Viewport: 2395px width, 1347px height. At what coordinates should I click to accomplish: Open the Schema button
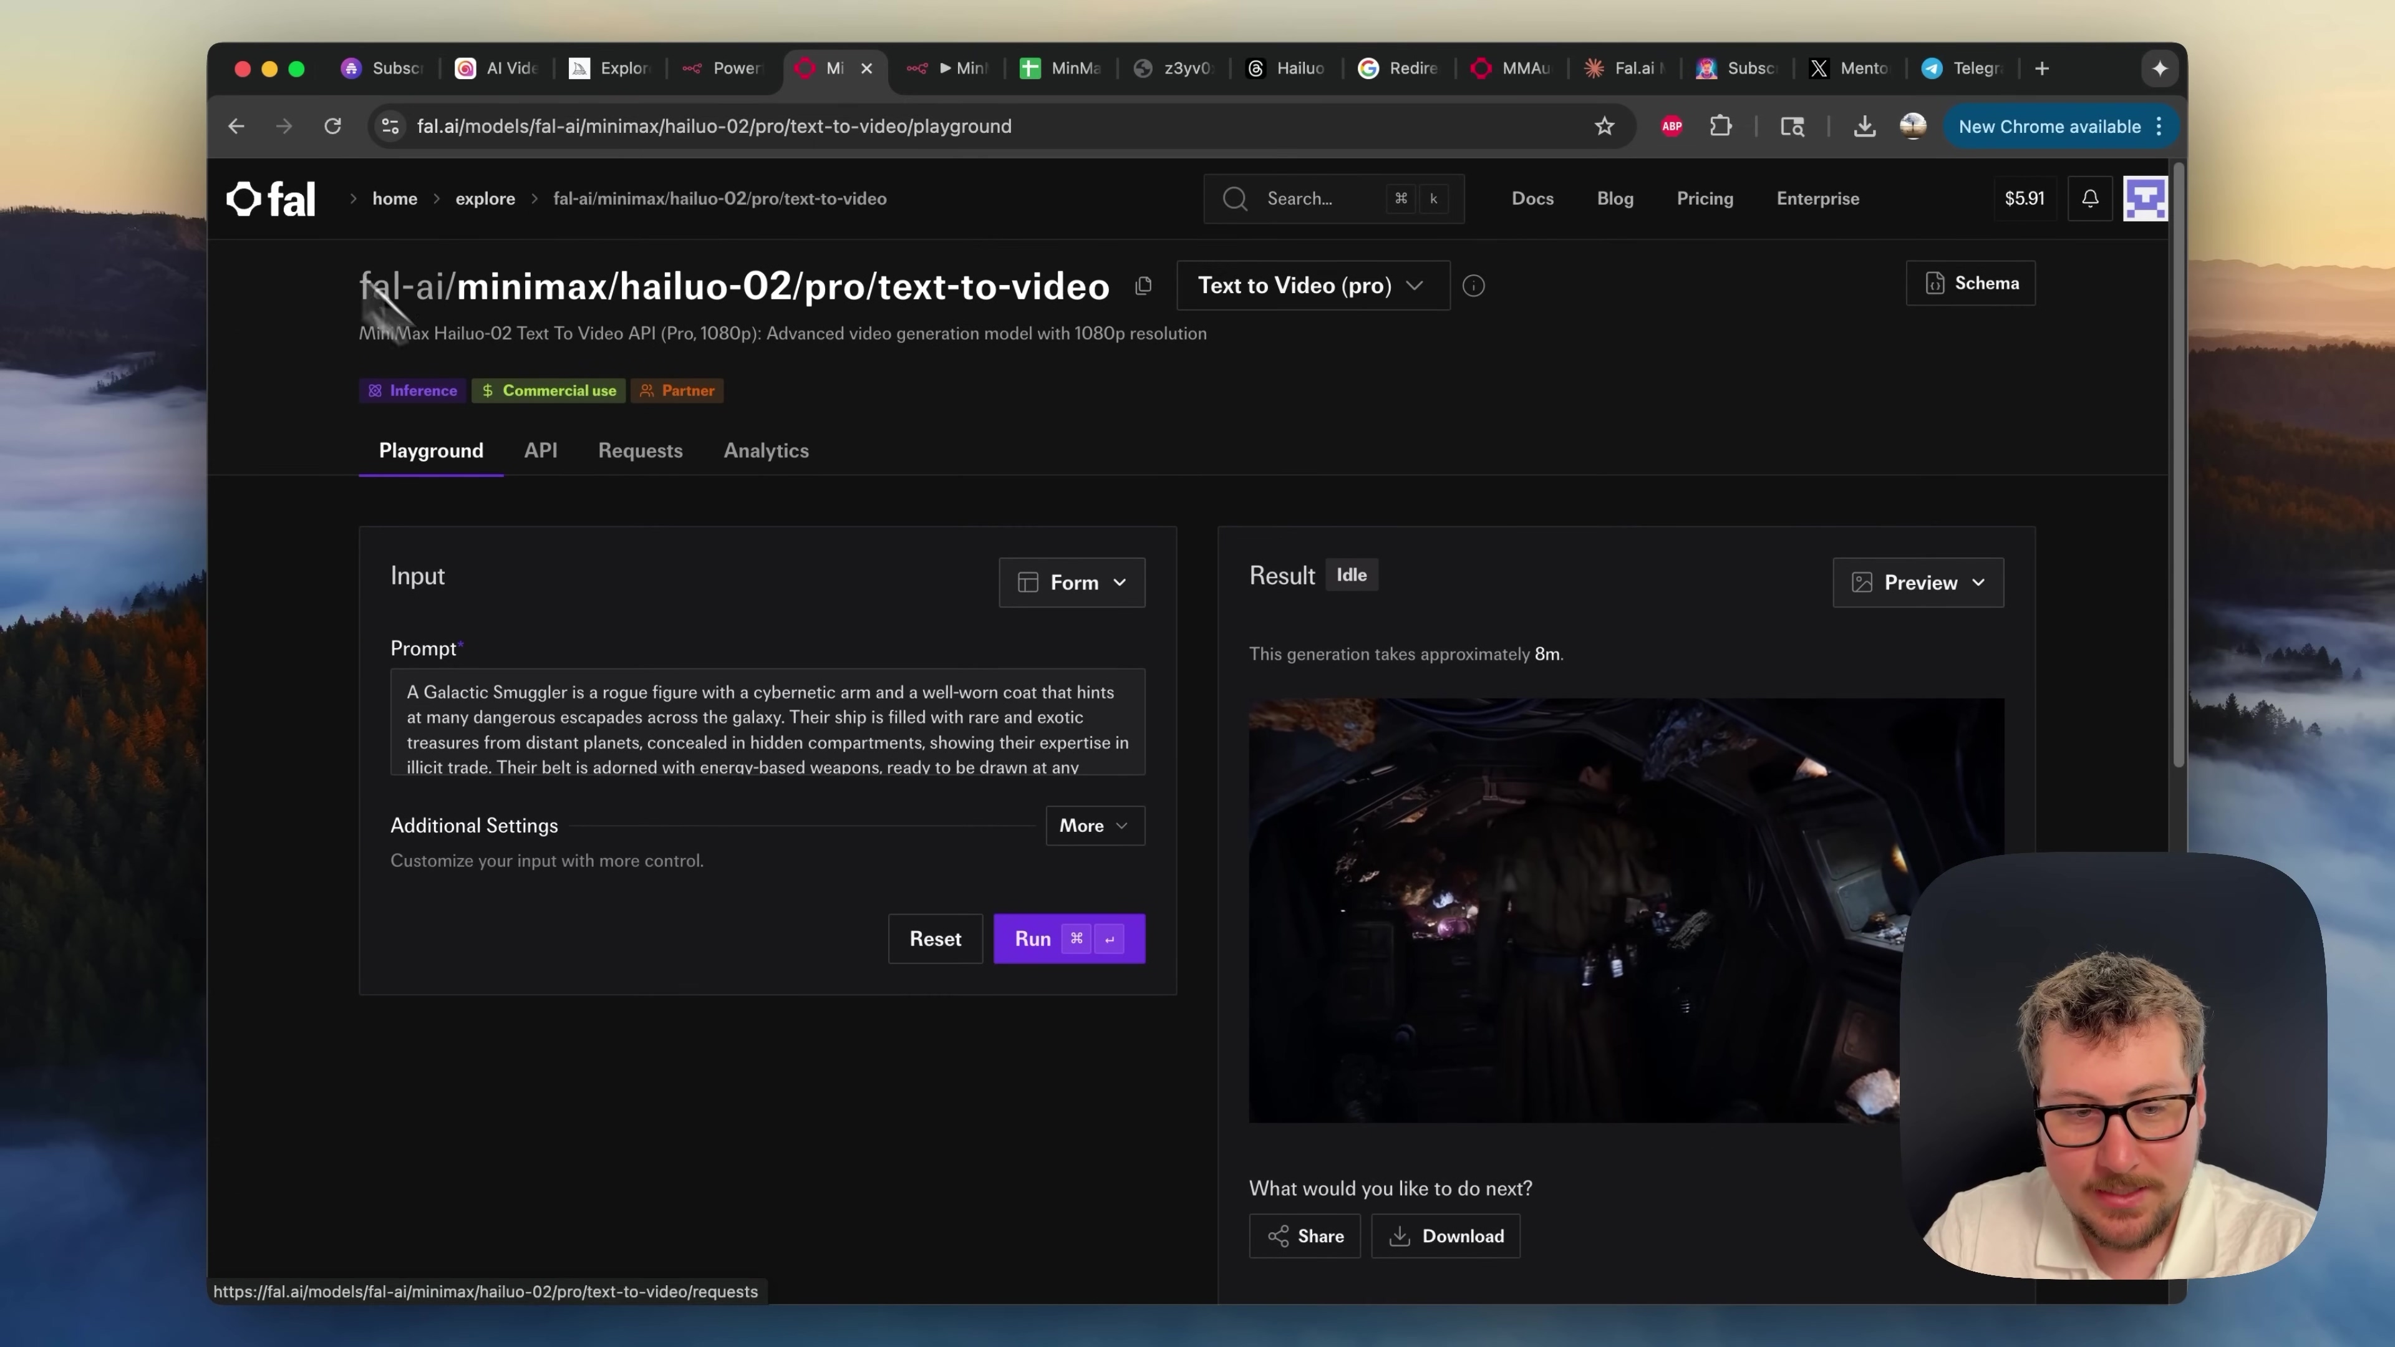[1970, 284]
